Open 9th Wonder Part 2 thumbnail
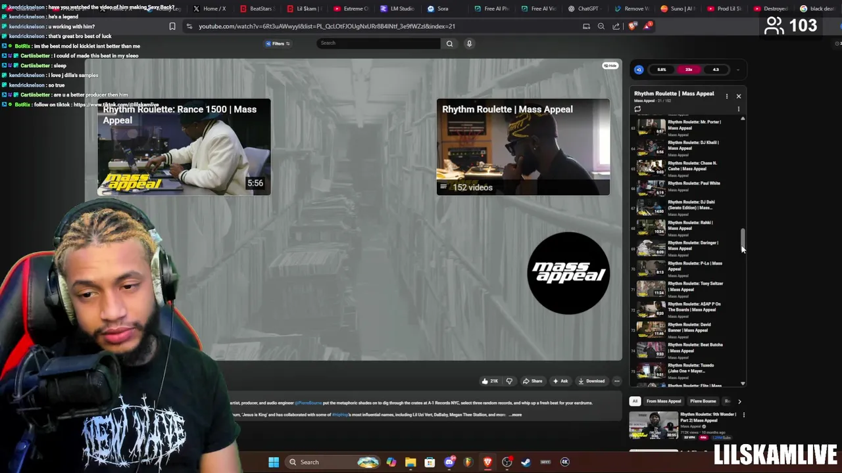 coord(653,425)
